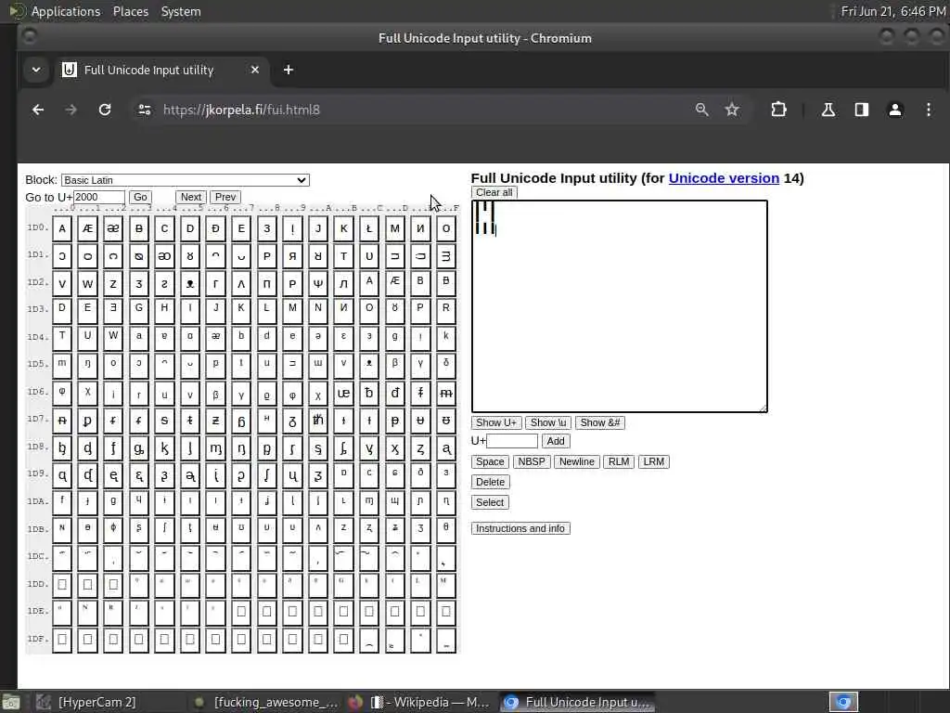Insert the last character in row 1DF
Image resolution: width=950 pixels, height=713 pixels.
tap(446, 641)
